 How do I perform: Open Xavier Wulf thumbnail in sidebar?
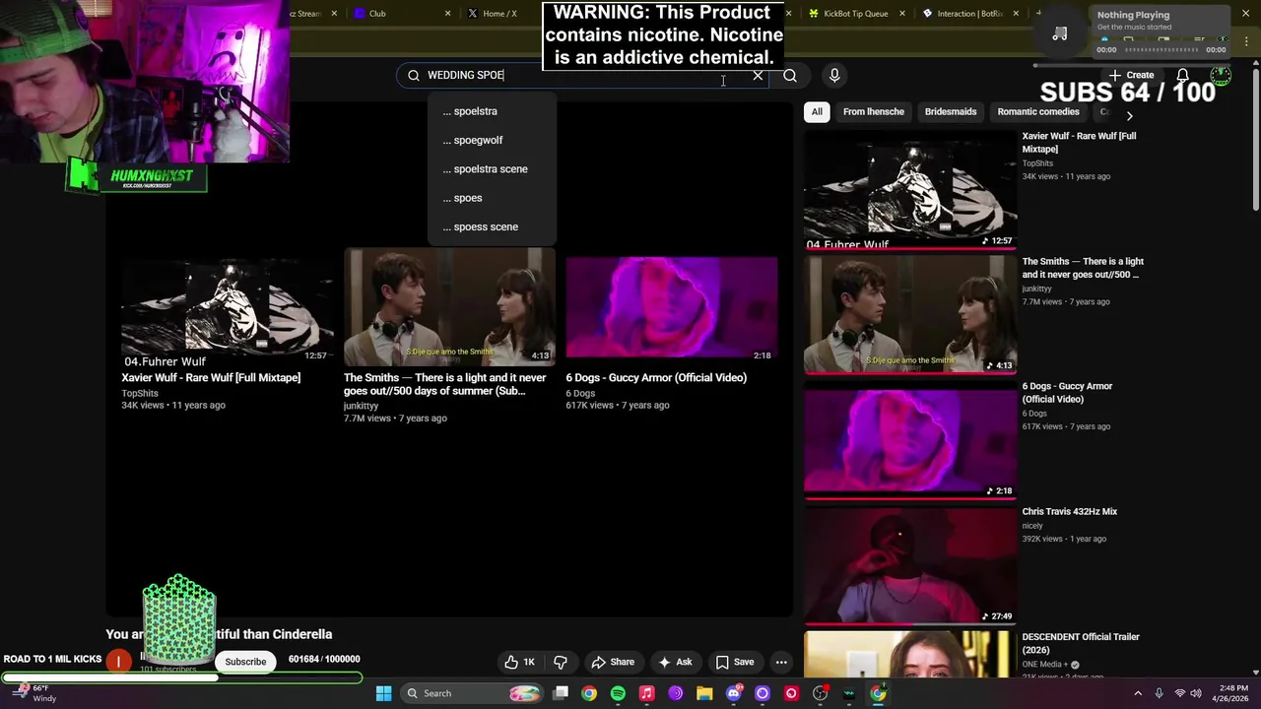point(910,190)
